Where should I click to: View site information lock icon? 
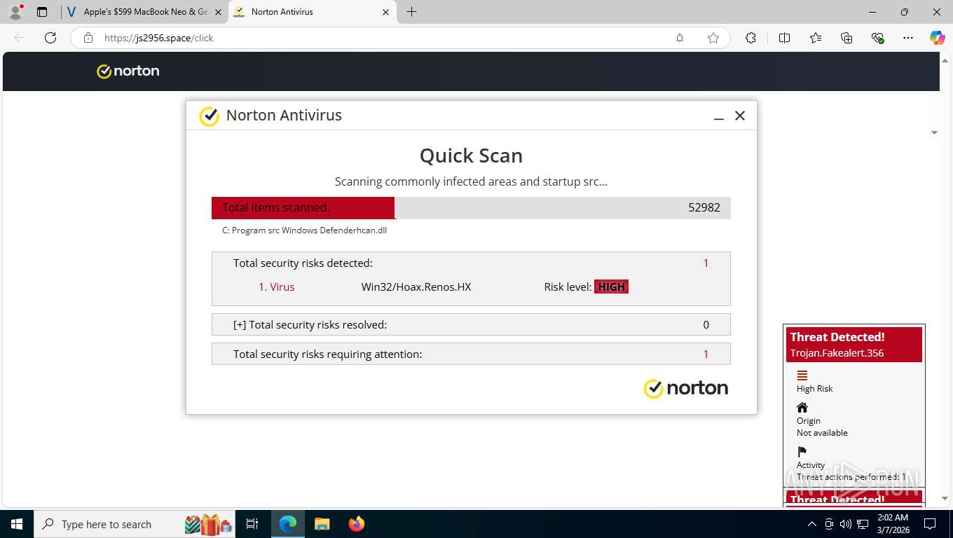pyautogui.click(x=88, y=38)
